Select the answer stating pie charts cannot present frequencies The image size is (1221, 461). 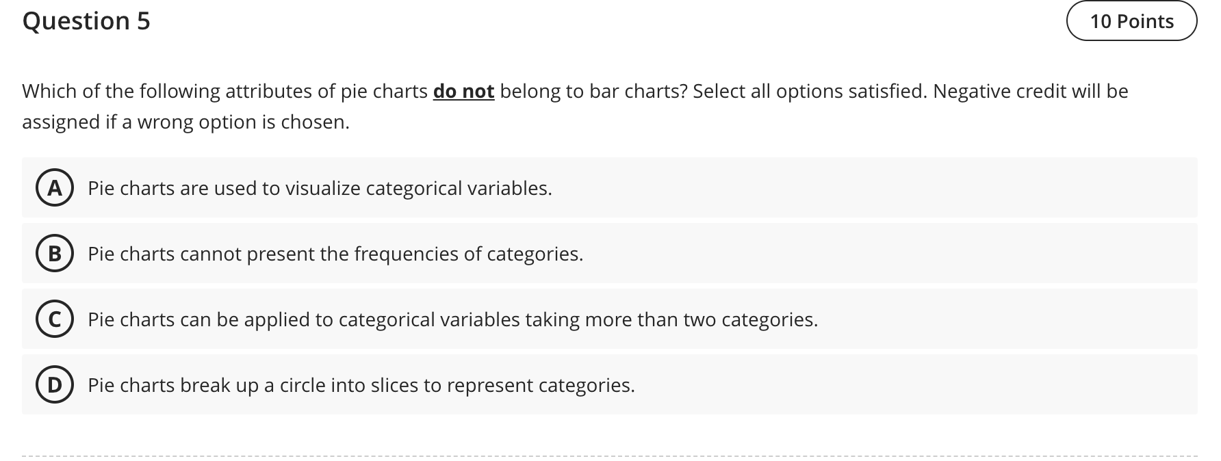click(x=335, y=254)
